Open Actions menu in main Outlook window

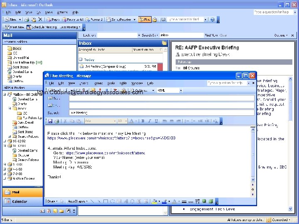62,12
